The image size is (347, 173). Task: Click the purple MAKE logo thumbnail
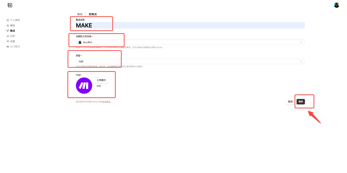84,86
